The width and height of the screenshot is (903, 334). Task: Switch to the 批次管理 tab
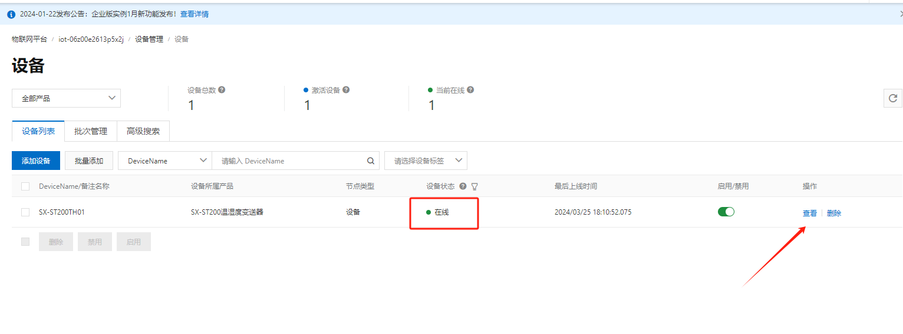(91, 131)
